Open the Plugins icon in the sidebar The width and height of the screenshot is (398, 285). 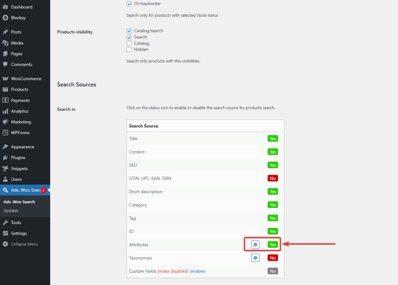pos(6,157)
